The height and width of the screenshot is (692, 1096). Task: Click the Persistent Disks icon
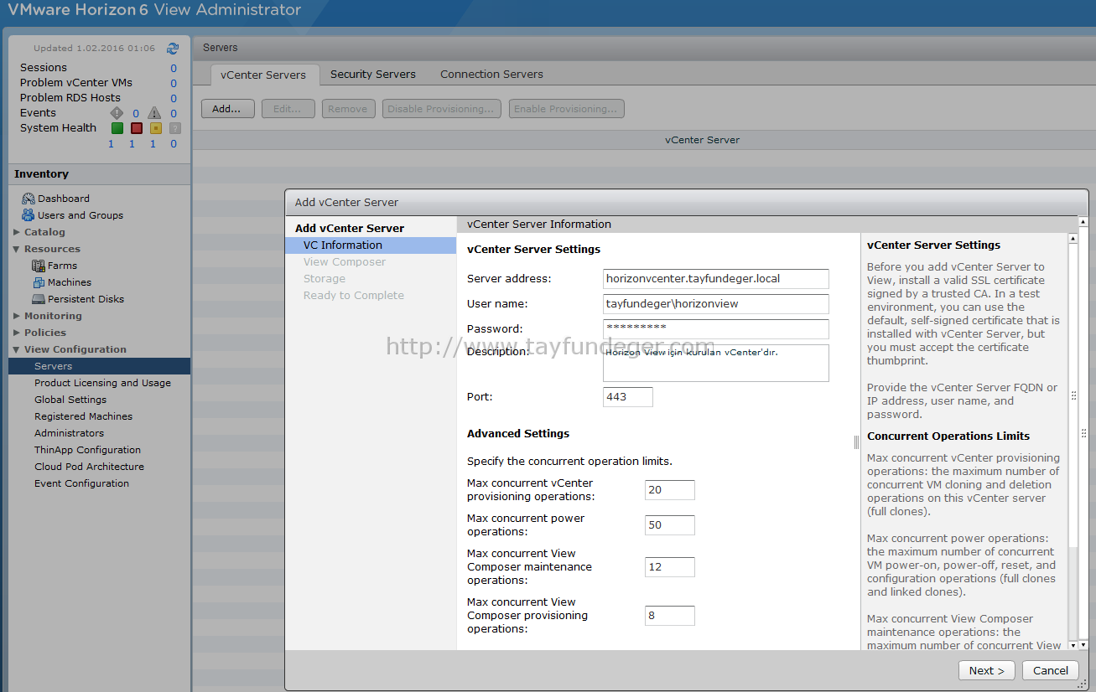[39, 299]
